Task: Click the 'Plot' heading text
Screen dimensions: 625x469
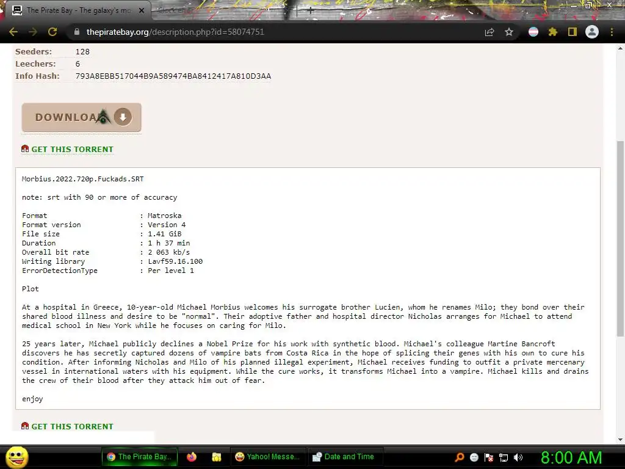Action: point(31,289)
